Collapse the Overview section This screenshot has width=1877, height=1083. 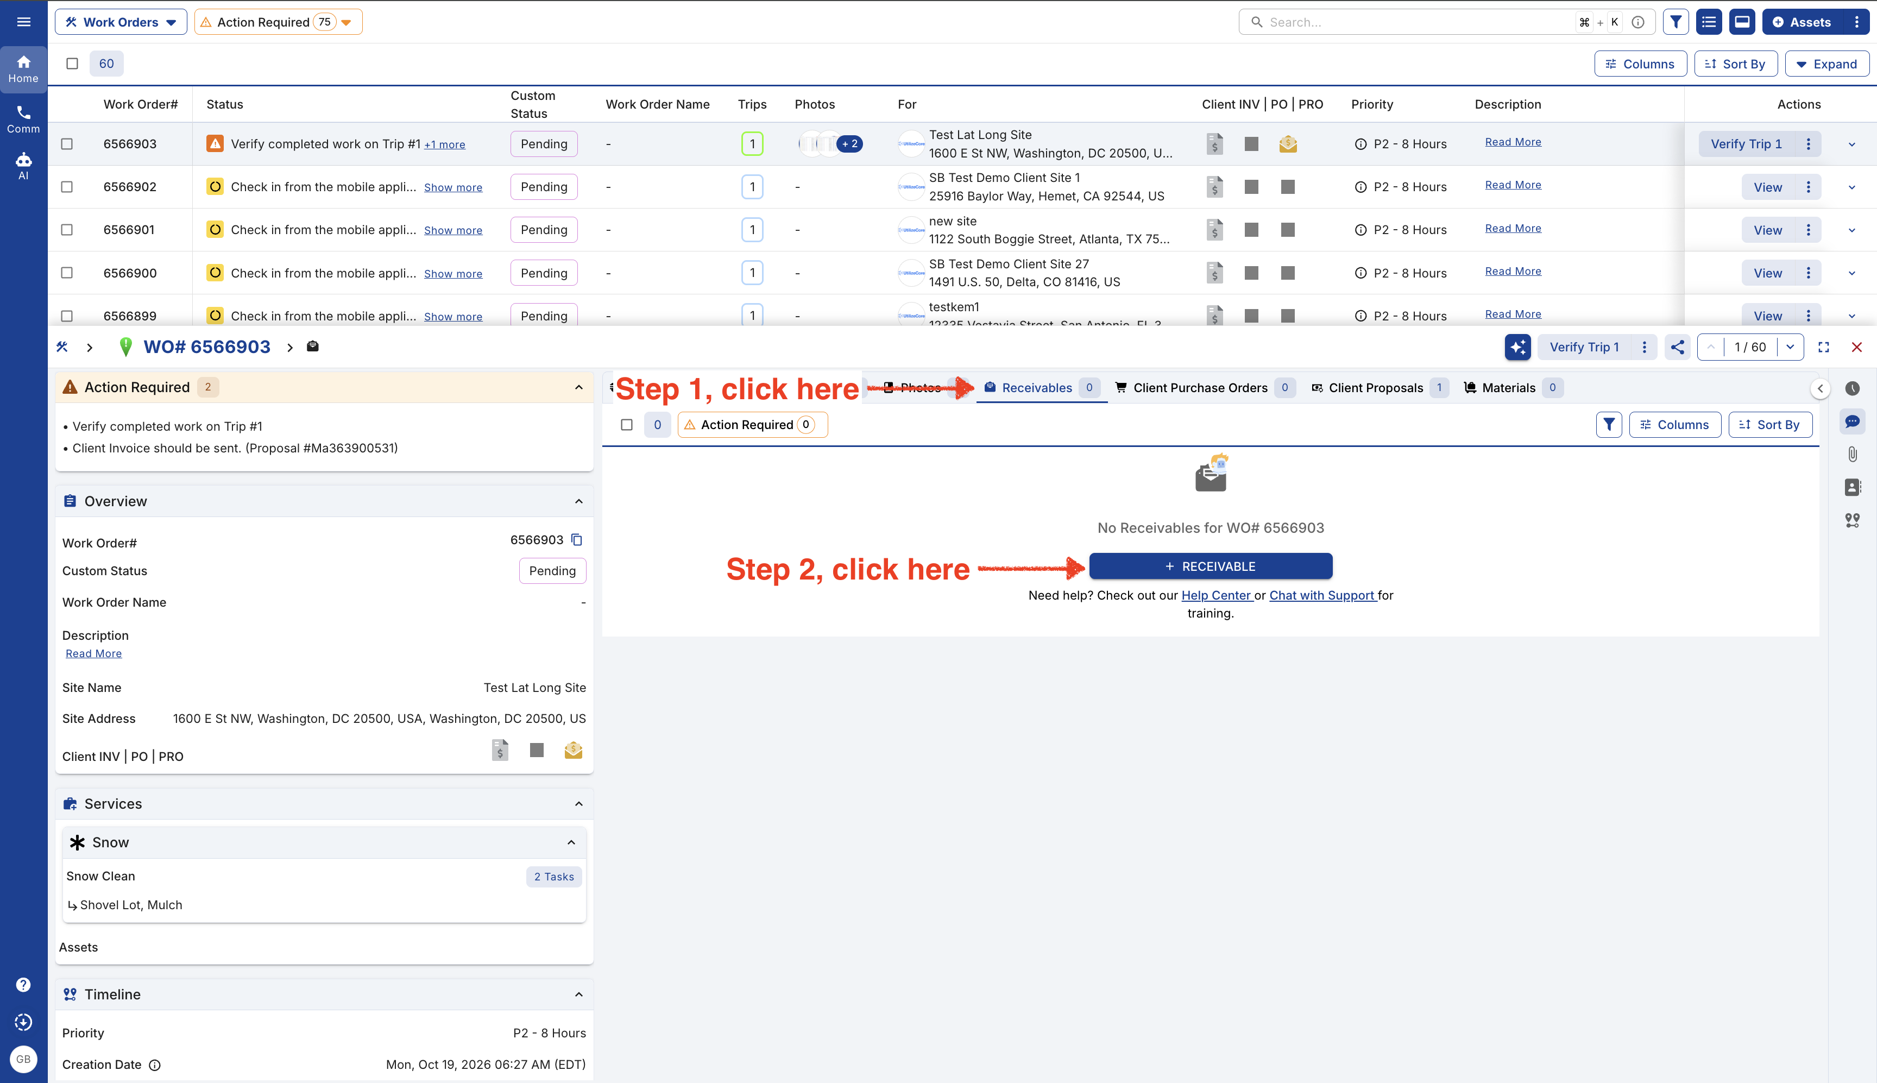coord(578,501)
